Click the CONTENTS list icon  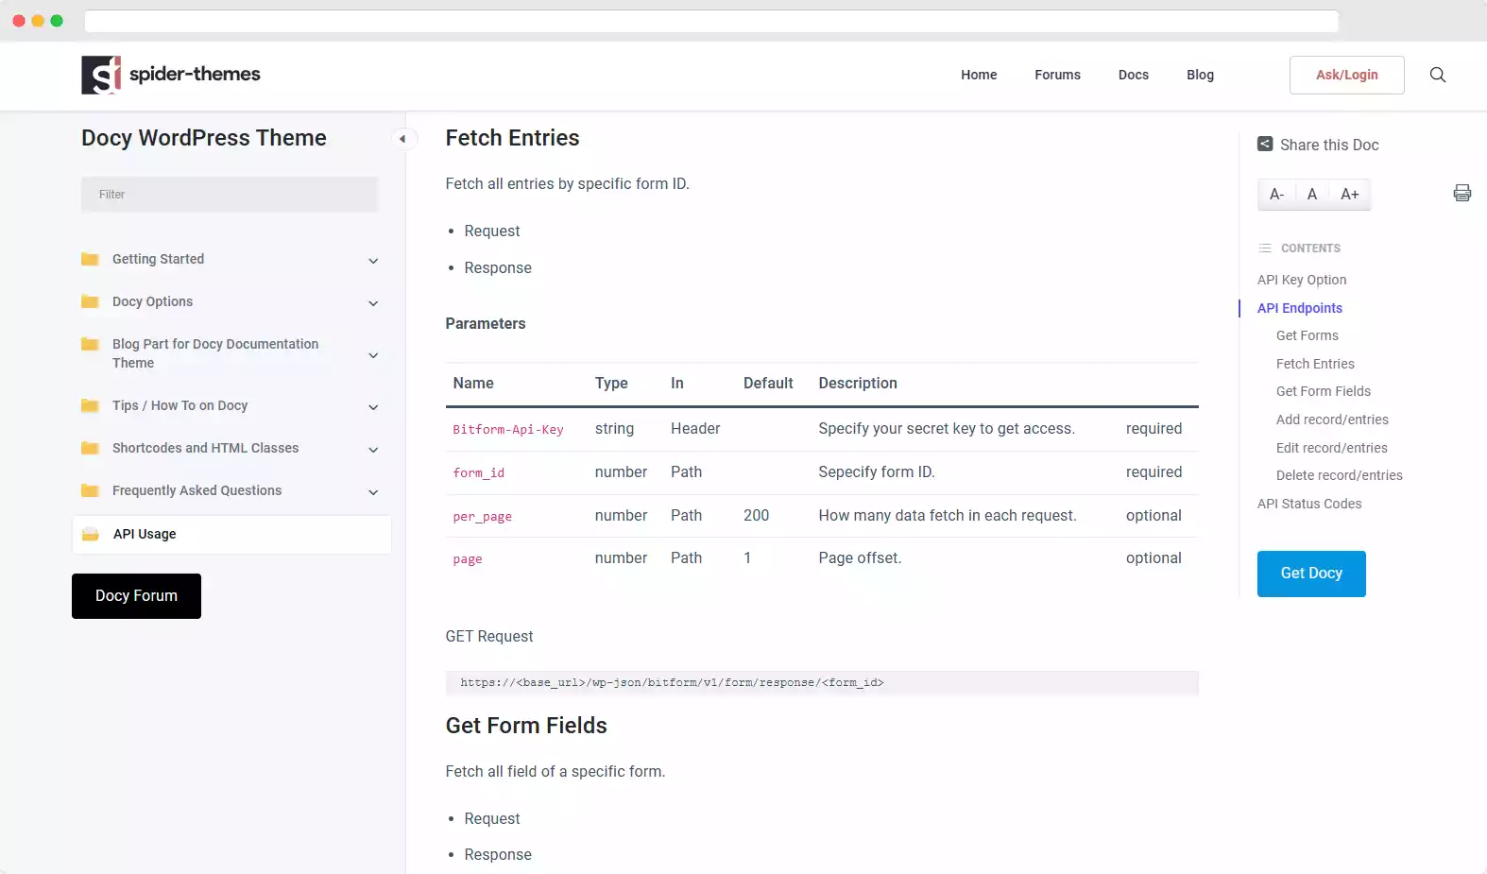click(1265, 248)
